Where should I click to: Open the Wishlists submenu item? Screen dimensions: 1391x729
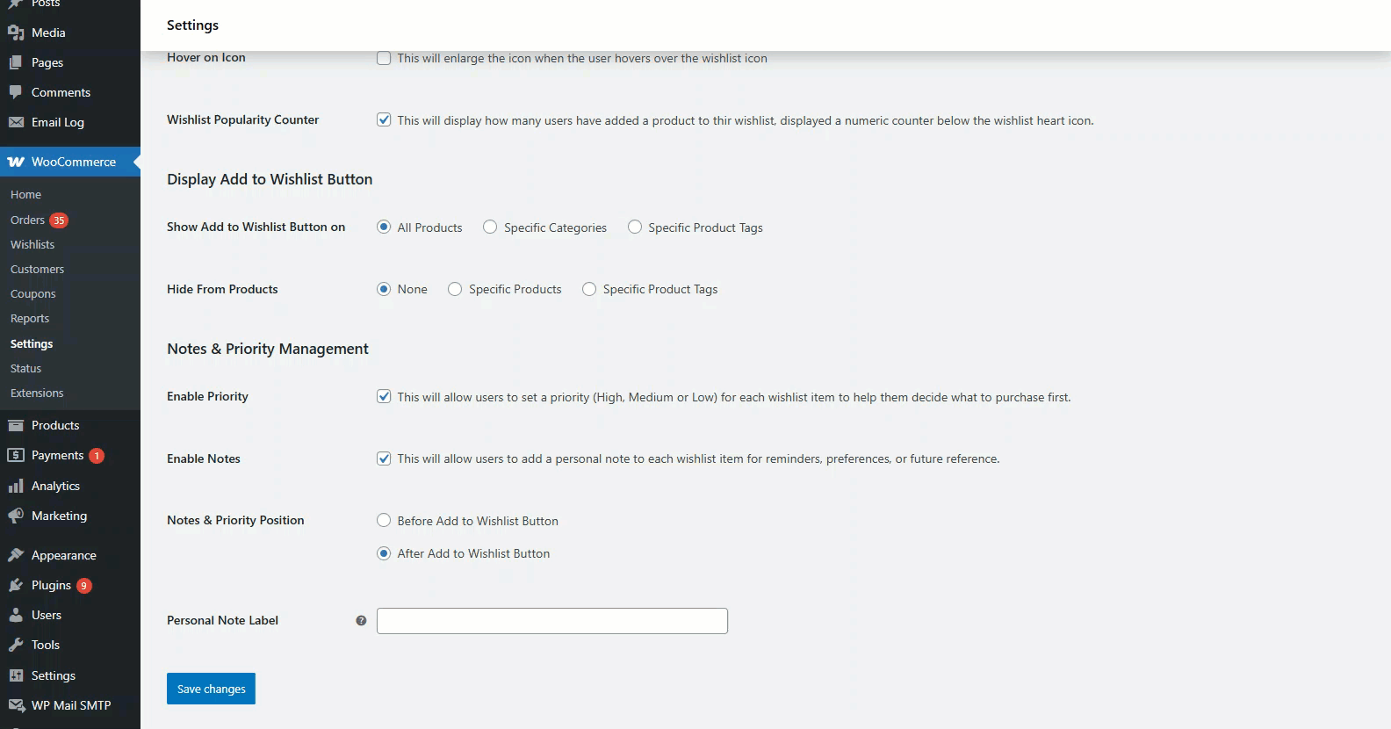point(32,244)
